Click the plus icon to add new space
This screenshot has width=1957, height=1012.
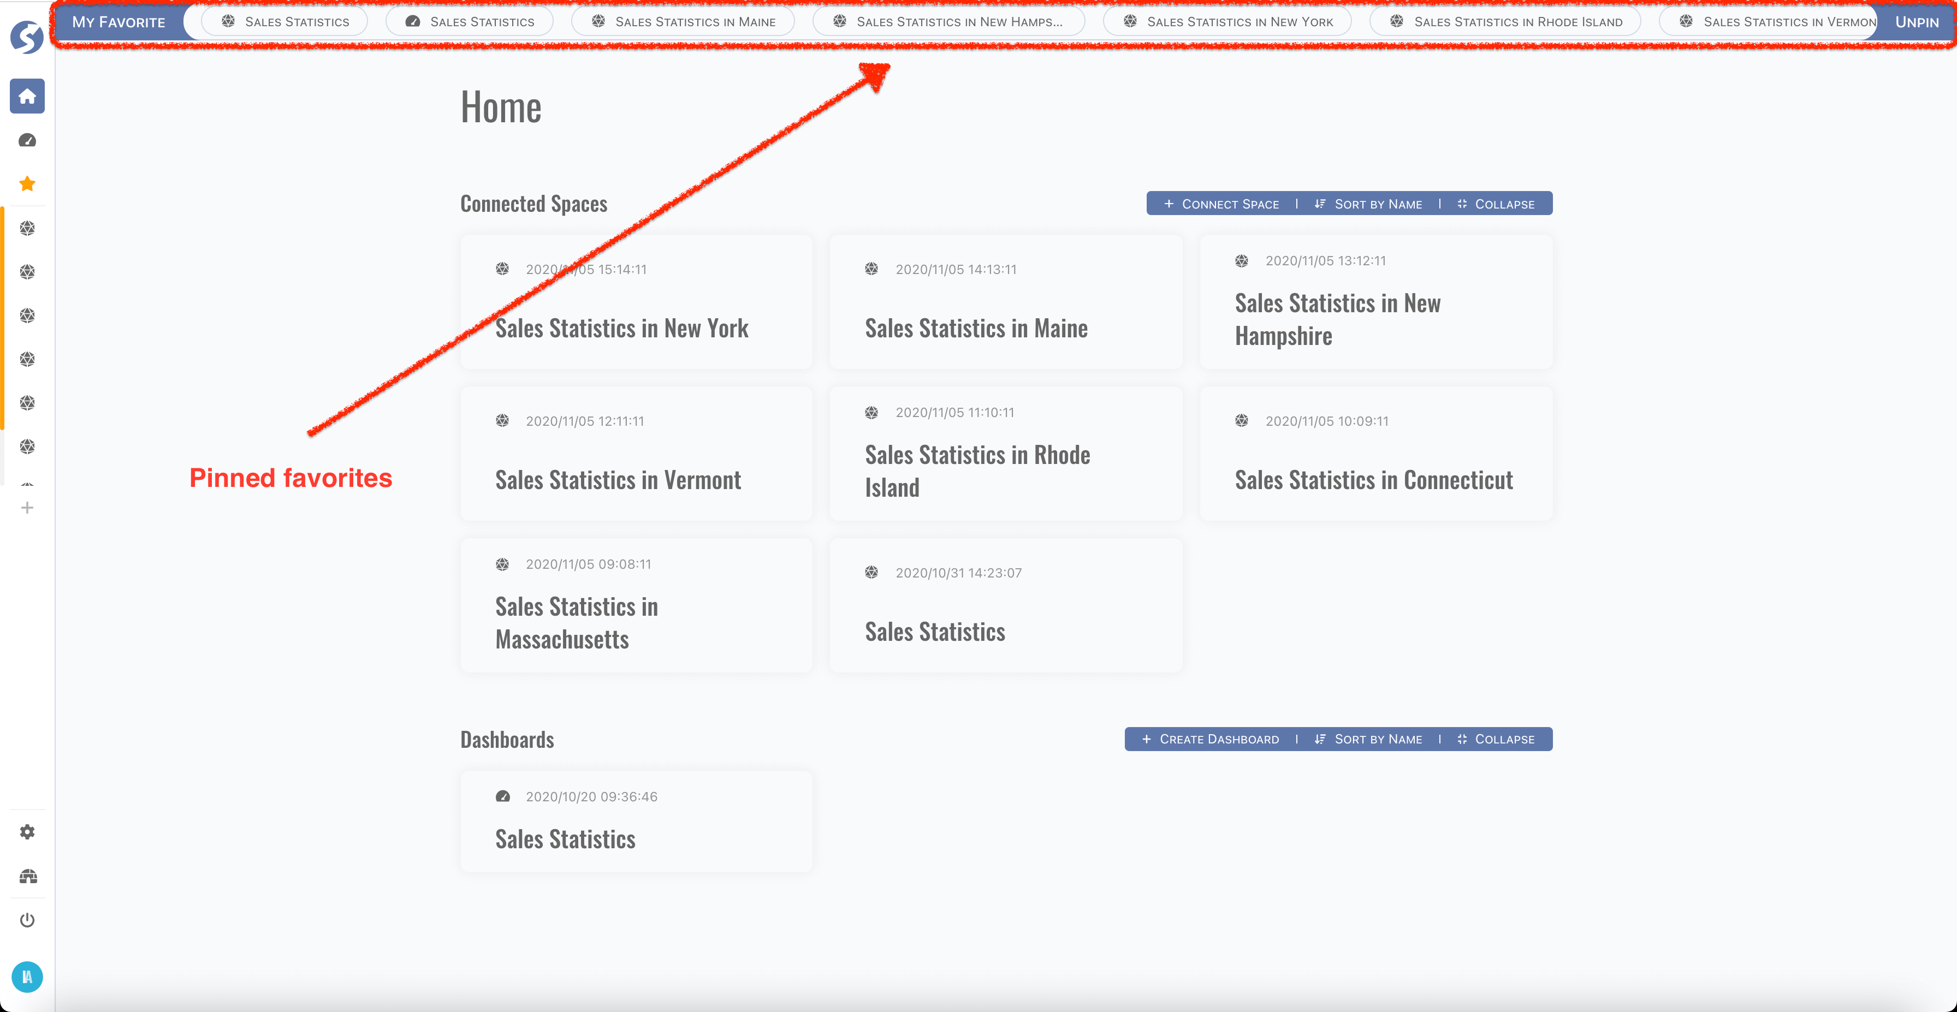click(x=28, y=507)
